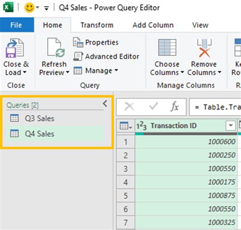Screen dimensions: 241x230
Task: Select the Q4 Sales query
Action: click(x=55, y=134)
